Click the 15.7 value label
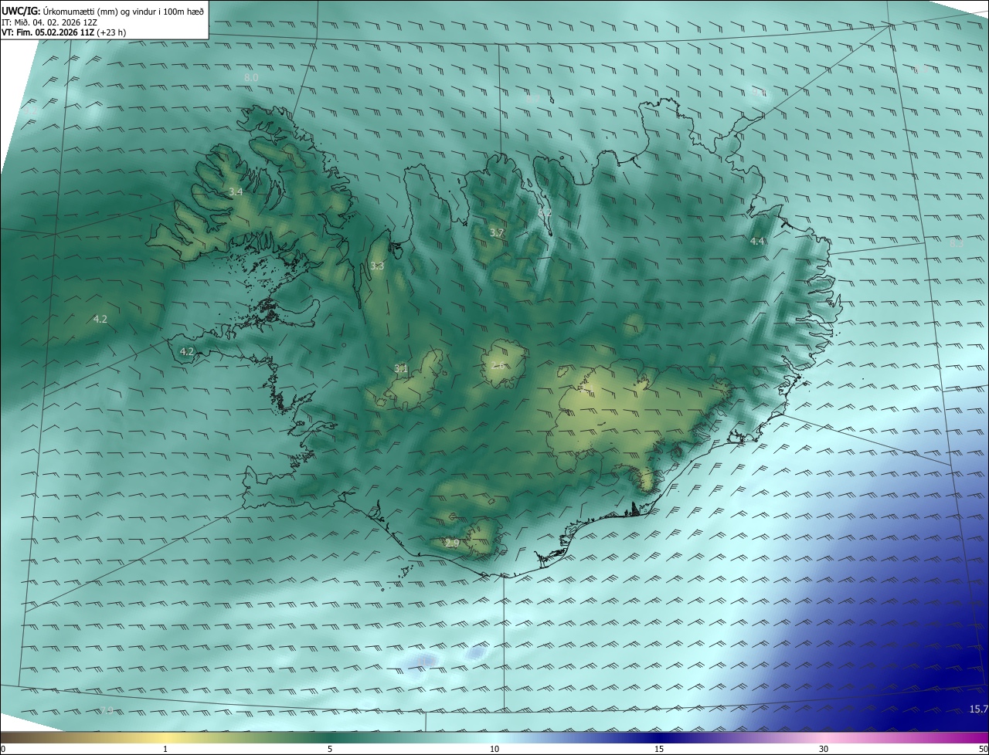The width and height of the screenshot is (989, 755). (978, 709)
